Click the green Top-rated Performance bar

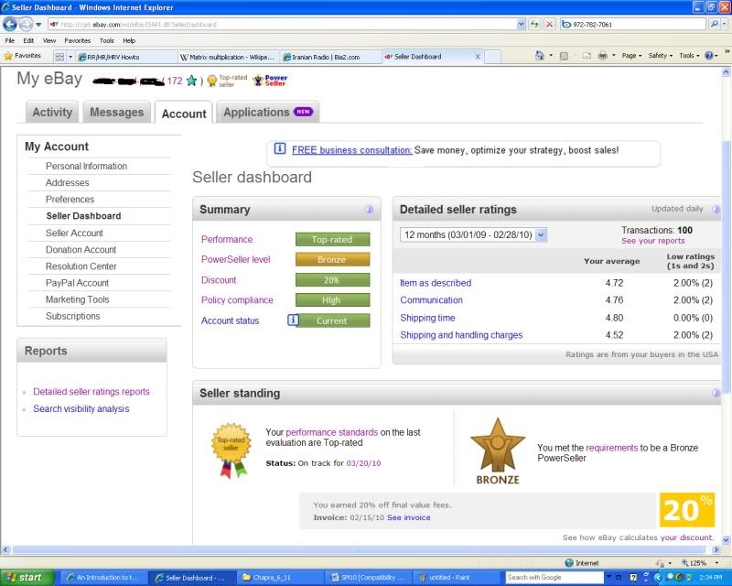[332, 239]
